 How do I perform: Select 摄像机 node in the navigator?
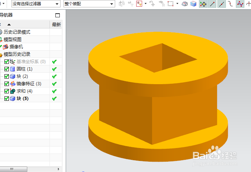(16, 47)
